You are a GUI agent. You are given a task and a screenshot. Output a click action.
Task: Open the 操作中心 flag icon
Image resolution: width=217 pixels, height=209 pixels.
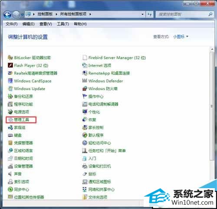[x=85, y=96]
